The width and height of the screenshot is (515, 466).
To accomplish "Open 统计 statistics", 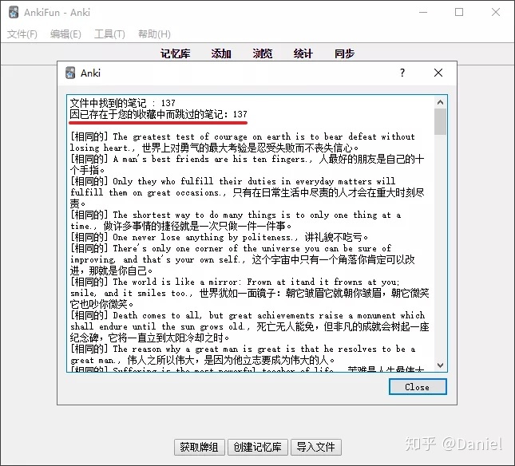I will (x=303, y=53).
